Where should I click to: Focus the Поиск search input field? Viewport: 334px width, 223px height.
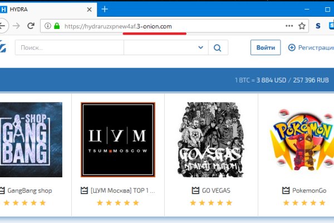[x=70, y=48]
